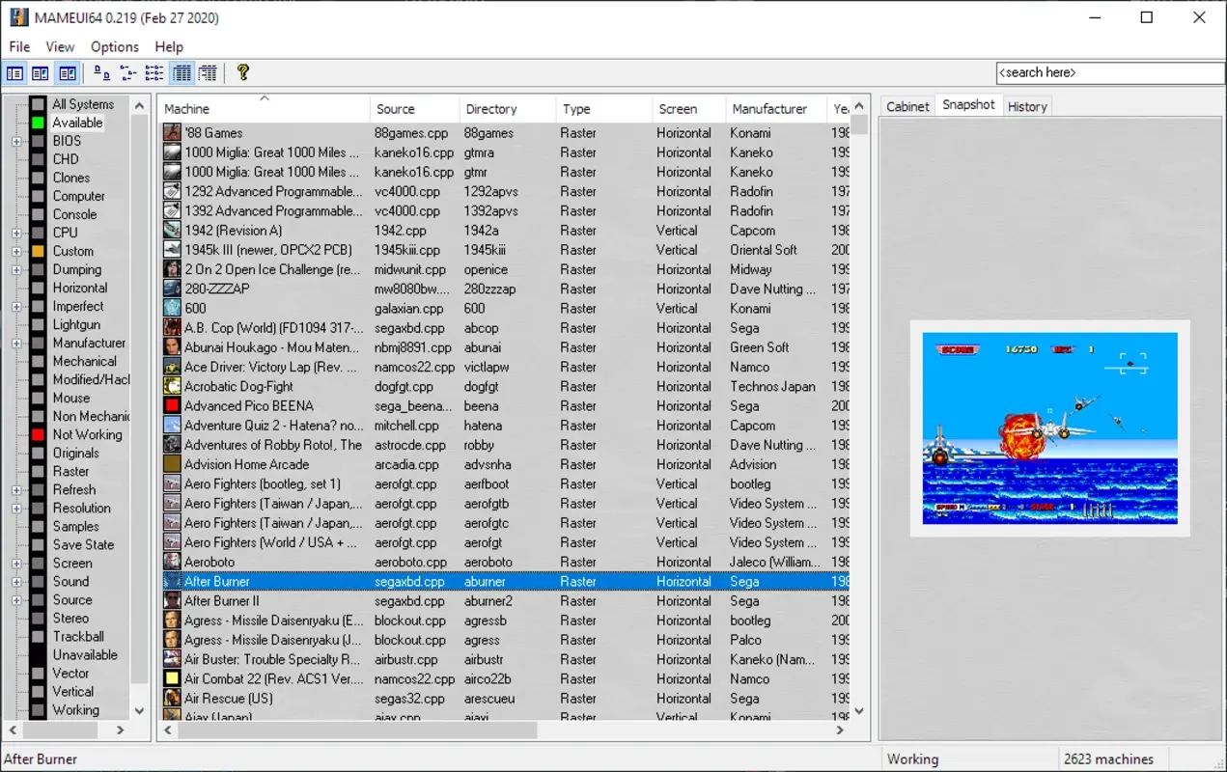Open the Options menu

coord(114,46)
